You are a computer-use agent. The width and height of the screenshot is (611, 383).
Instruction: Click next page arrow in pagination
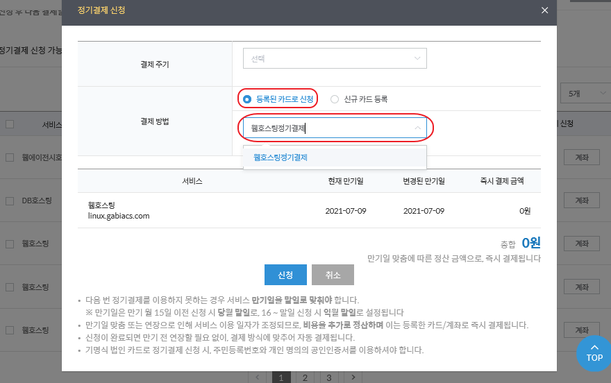[x=353, y=377]
